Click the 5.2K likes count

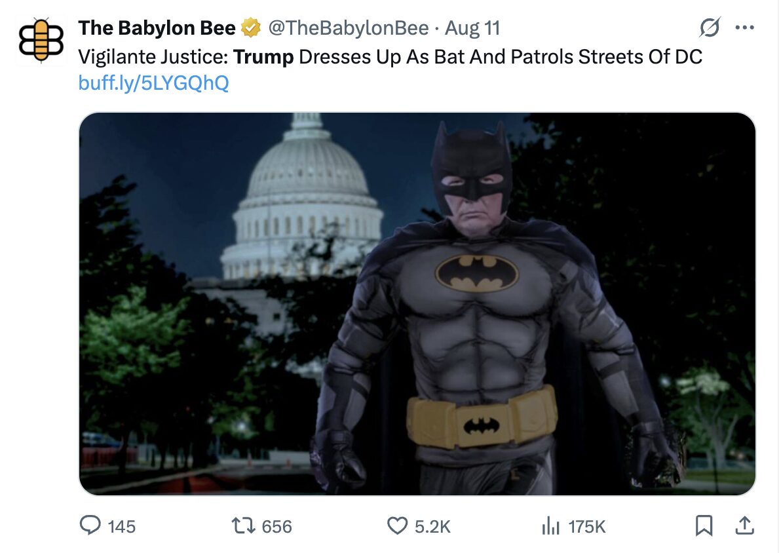coord(432,526)
